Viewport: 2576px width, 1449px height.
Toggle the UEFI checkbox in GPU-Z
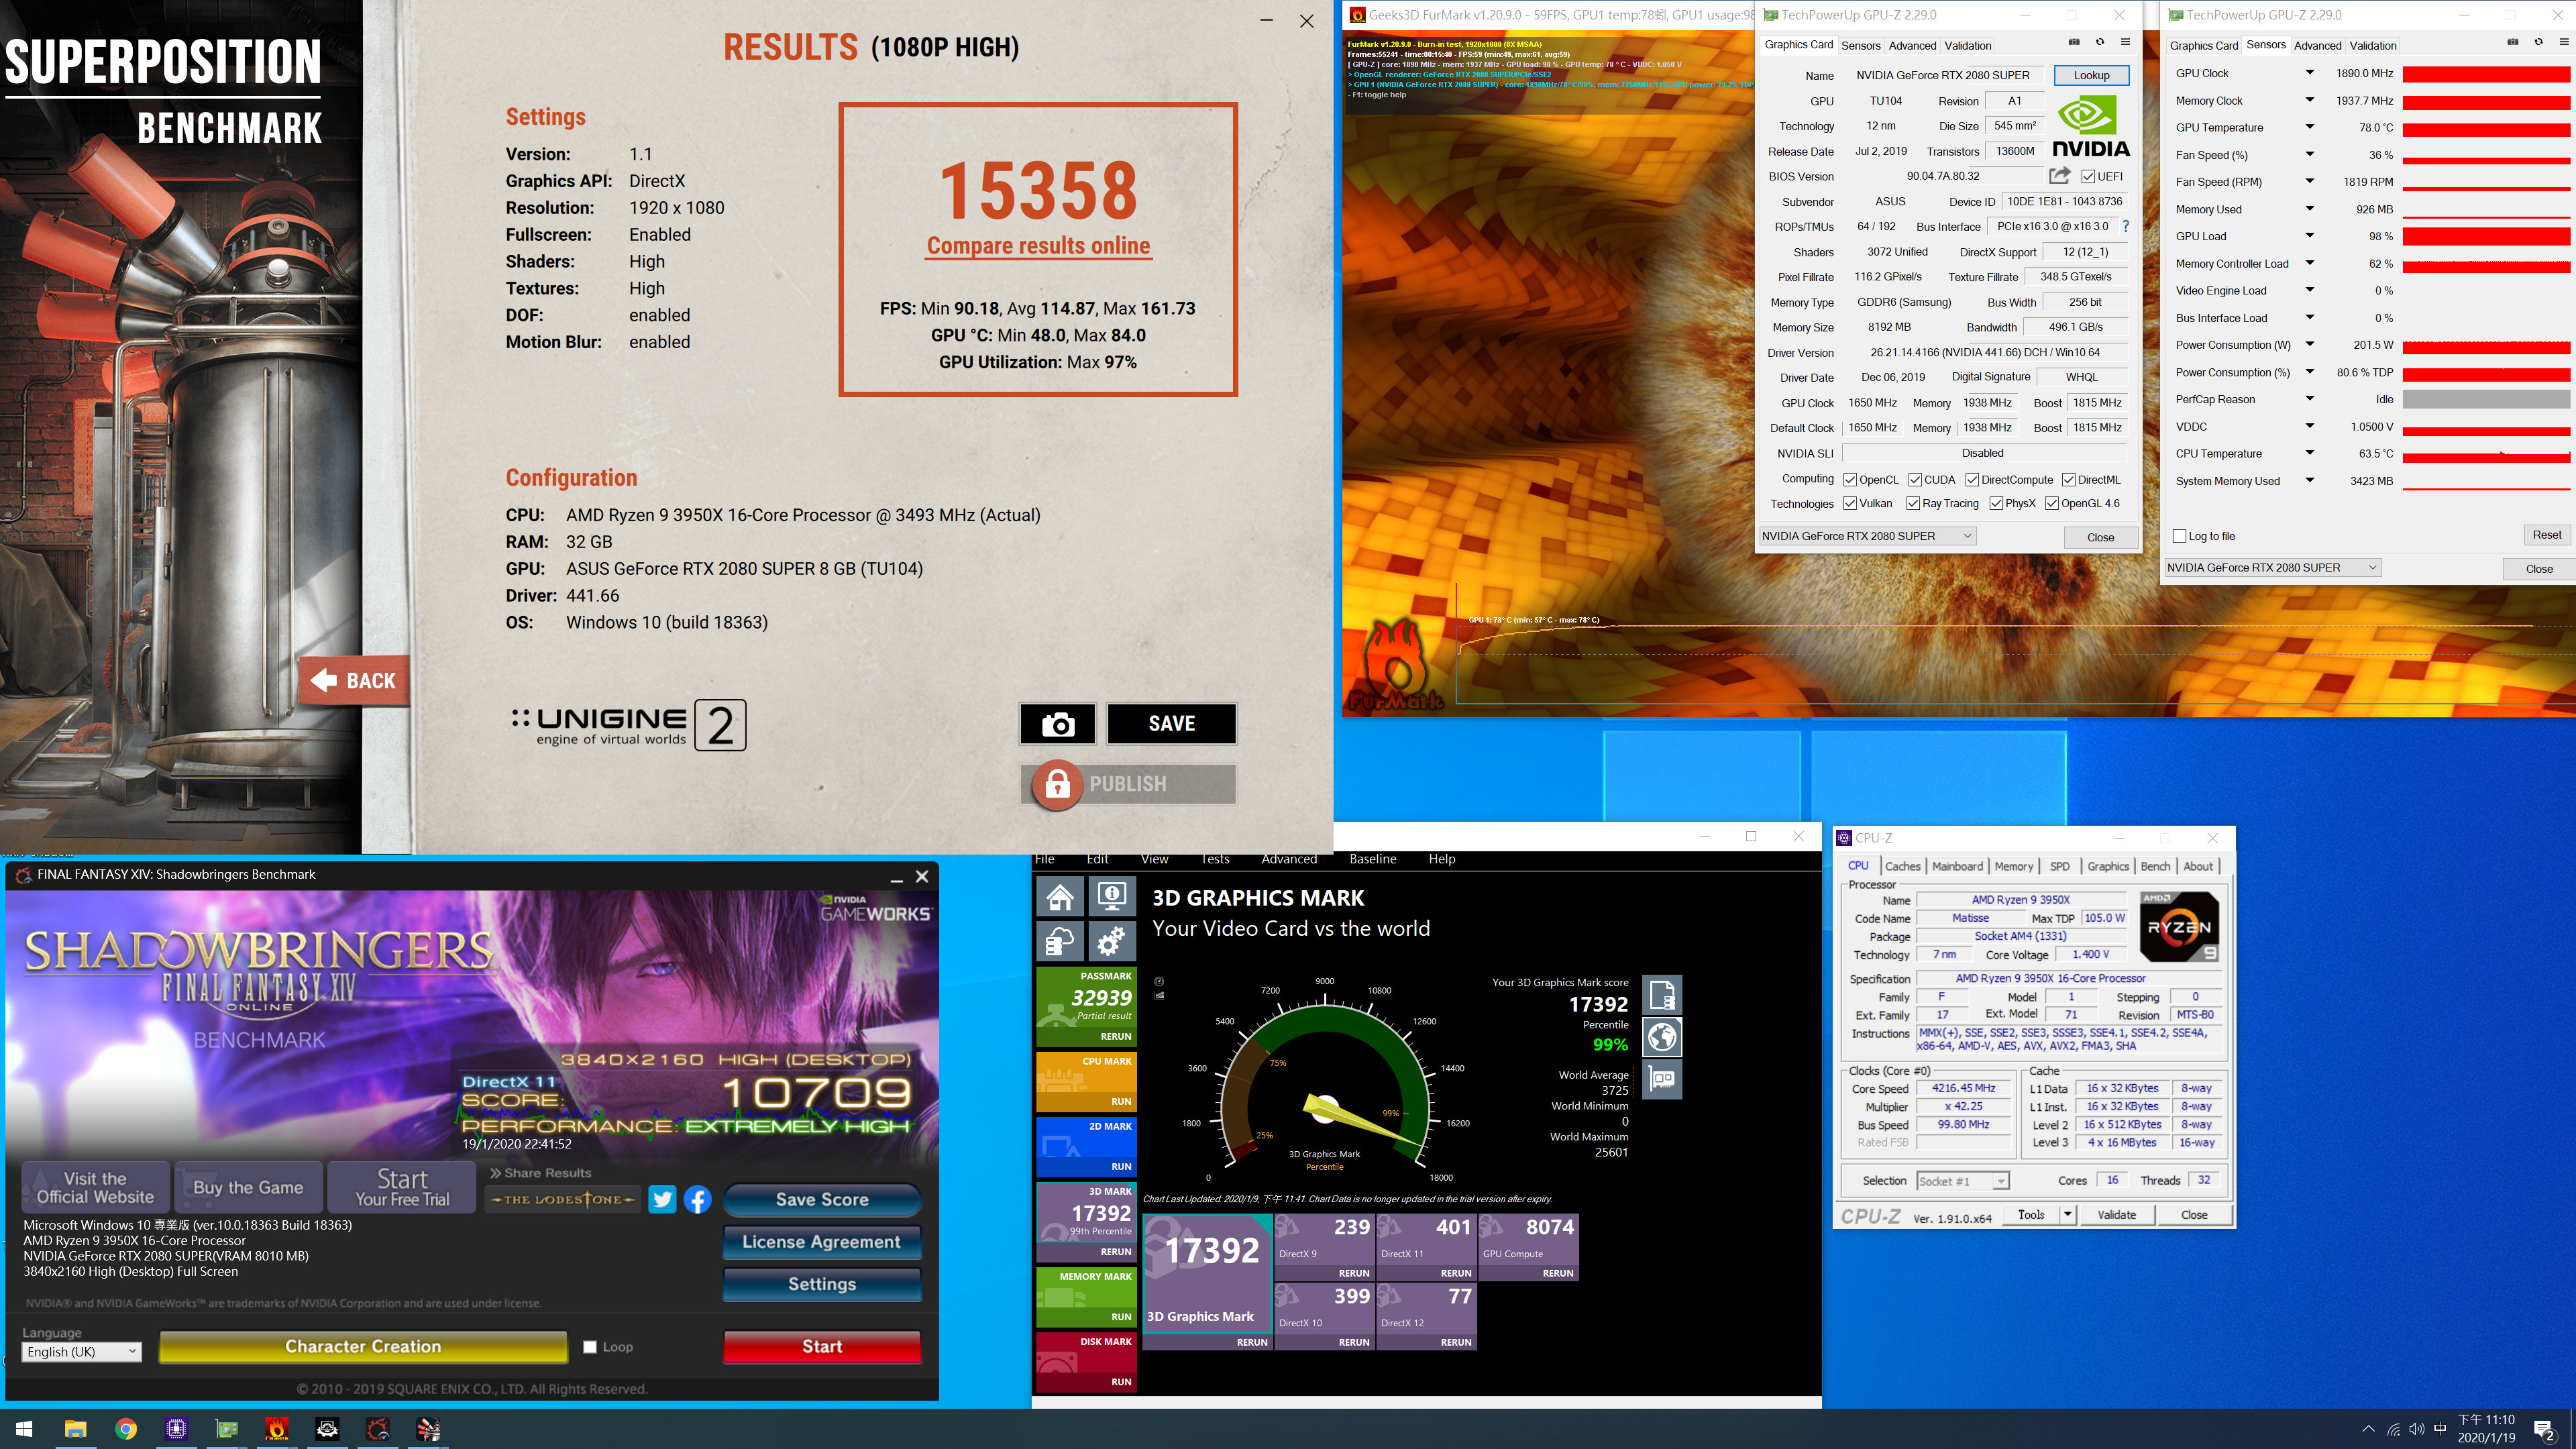pos(2088,177)
